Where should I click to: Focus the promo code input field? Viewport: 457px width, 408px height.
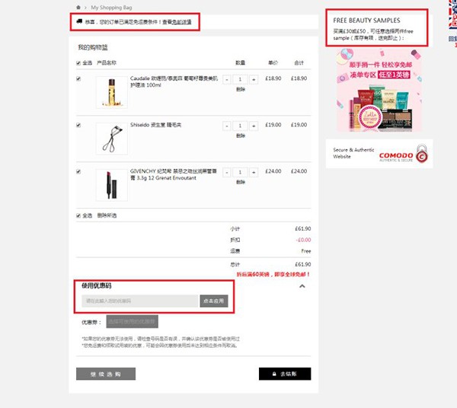click(x=140, y=301)
